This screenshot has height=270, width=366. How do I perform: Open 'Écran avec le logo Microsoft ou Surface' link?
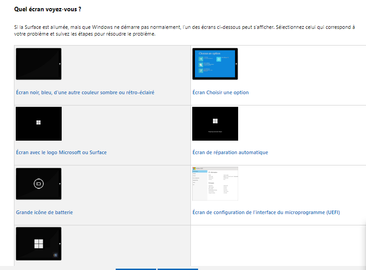pos(61,152)
